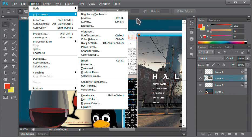252x137 pixels.
Task: Choose Invert from Adjustments submenu
Action: tap(102, 60)
